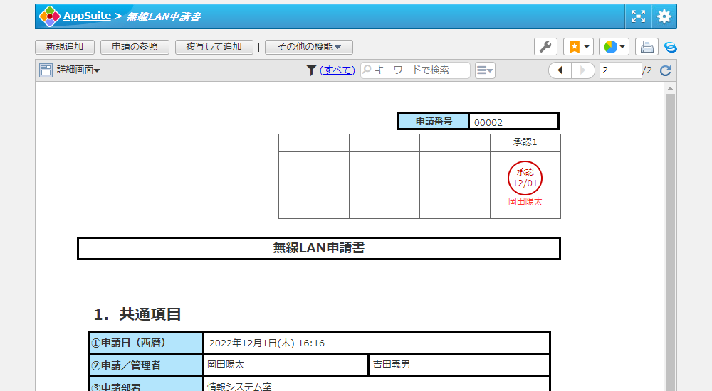Open the 詳細画面 view switcher
Screen dimensions: 712x391
tap(70, 70)
